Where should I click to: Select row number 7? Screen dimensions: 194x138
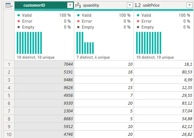click(x=9, y=111)
